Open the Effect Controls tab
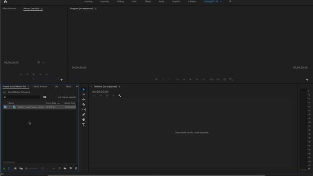 coord(9,9)
